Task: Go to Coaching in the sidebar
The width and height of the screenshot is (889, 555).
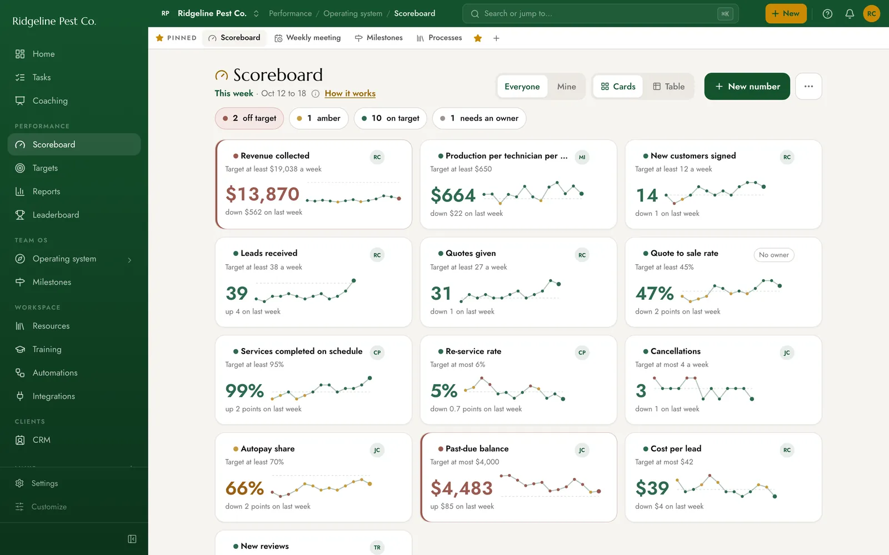Action: pyautogui.click(x=74, y=100)
